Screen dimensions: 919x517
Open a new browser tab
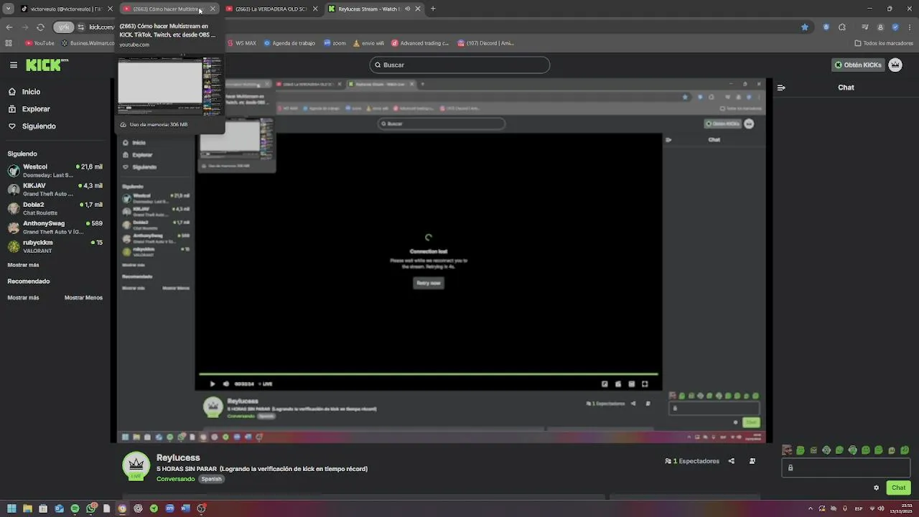[x=433, y=9]
